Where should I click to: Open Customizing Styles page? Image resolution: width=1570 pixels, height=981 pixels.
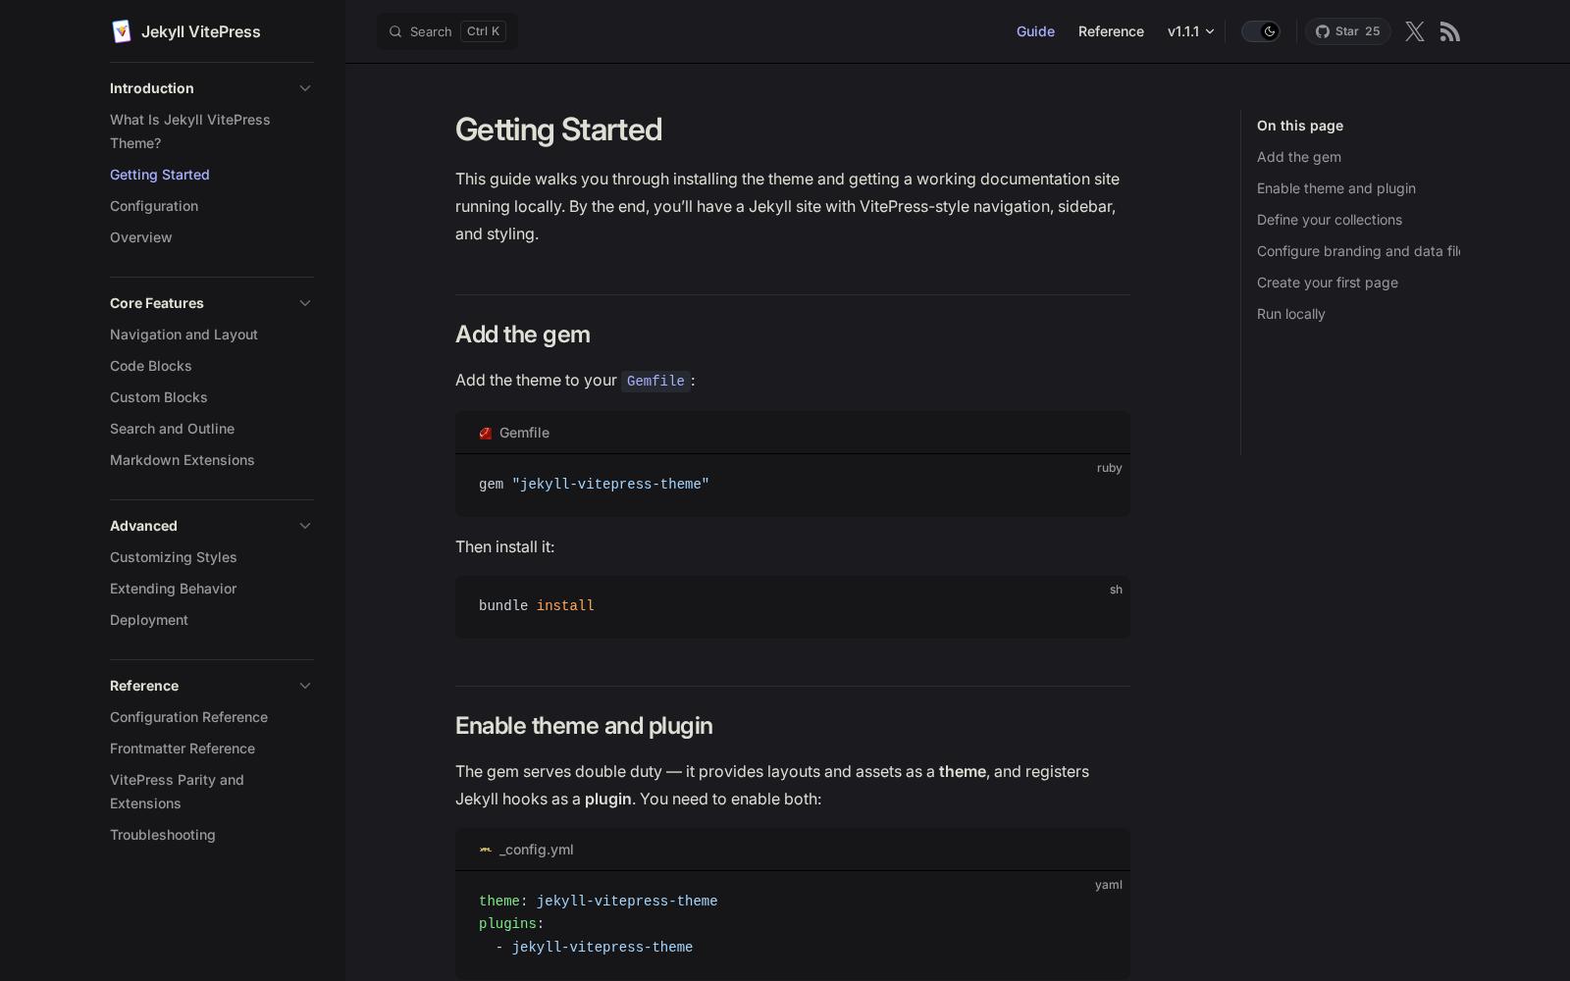point(173,557)
